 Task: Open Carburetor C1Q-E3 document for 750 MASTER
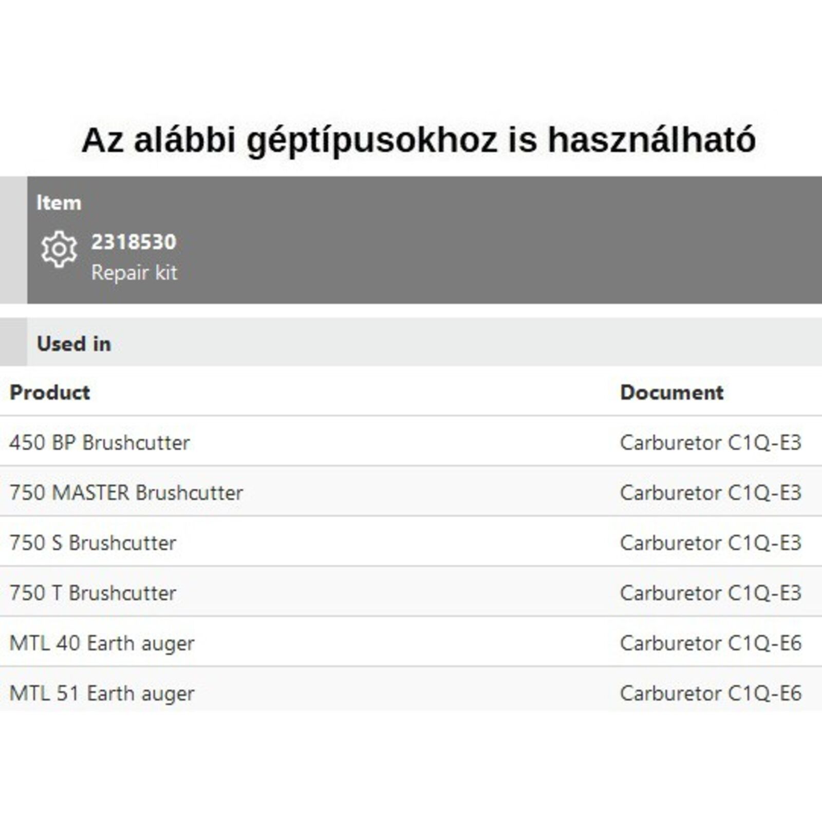(711, 493)
